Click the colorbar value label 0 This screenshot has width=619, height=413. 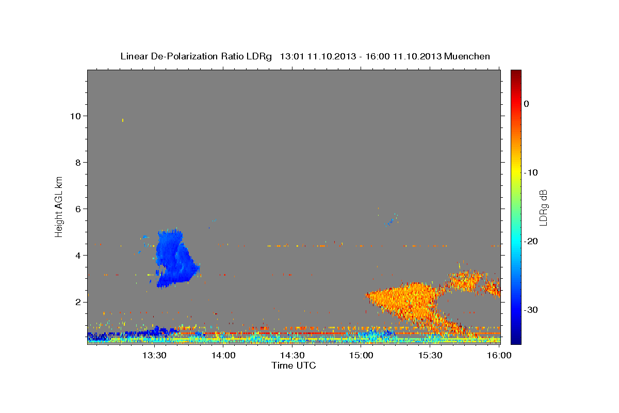coord(527,104)
